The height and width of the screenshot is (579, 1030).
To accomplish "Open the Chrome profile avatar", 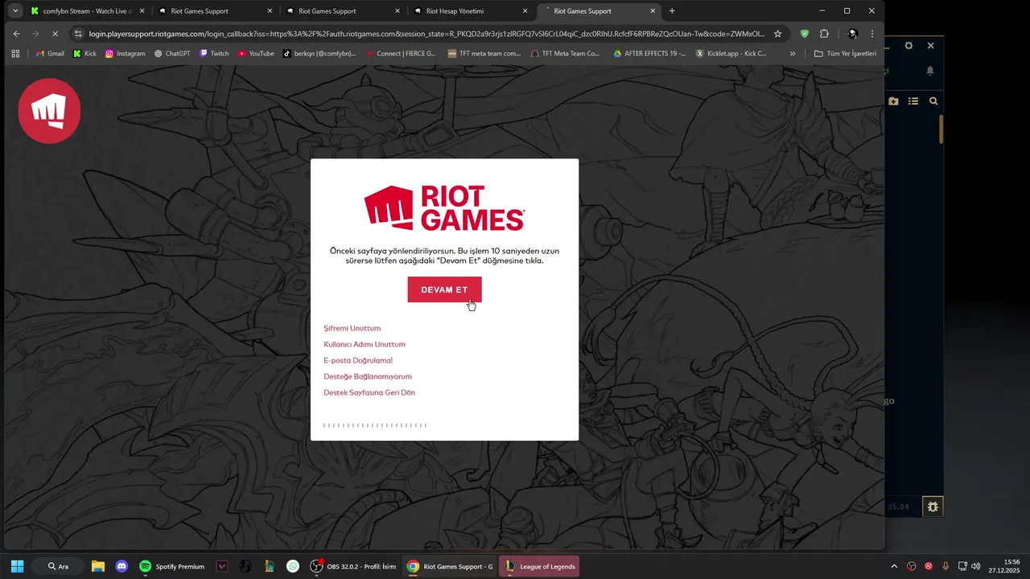I will (852, 34).
